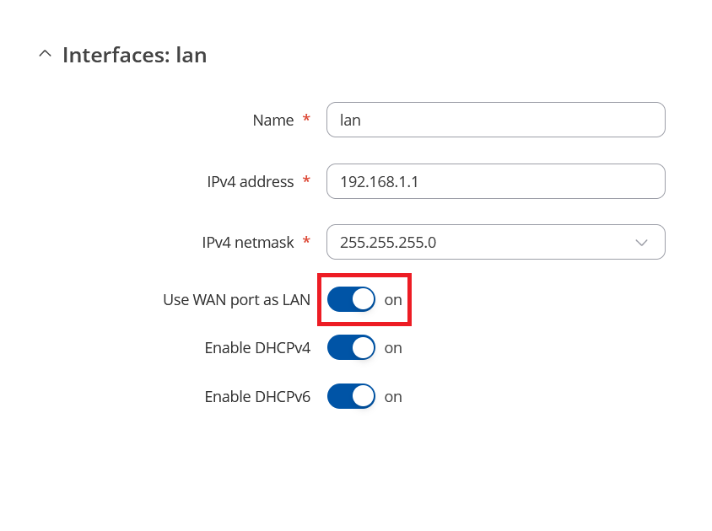Click the "on" text next to WAN toggle
The width and height of the screenshot is (712, 531).
[393, 299]
